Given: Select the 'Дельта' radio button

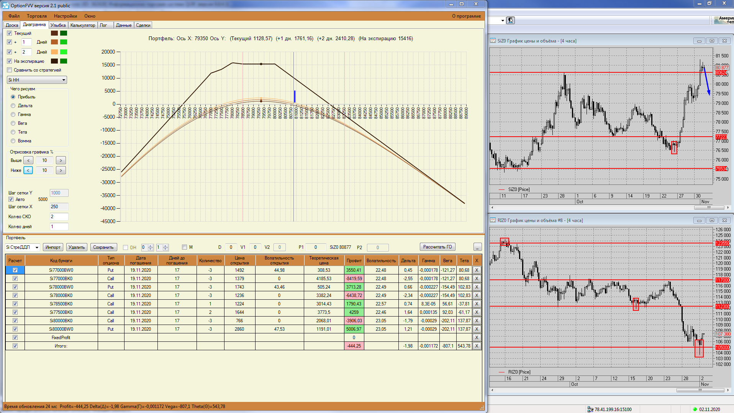Looking at the screenshot, I should coord(13,106).
